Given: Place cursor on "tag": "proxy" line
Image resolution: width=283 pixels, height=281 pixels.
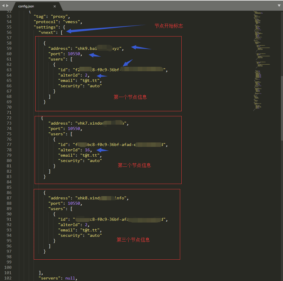Looking at the screenshot, I should point(52,17).
